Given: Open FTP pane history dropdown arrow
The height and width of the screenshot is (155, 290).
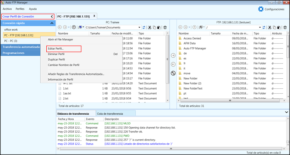Looking at the screenshot, I should 189,27.
